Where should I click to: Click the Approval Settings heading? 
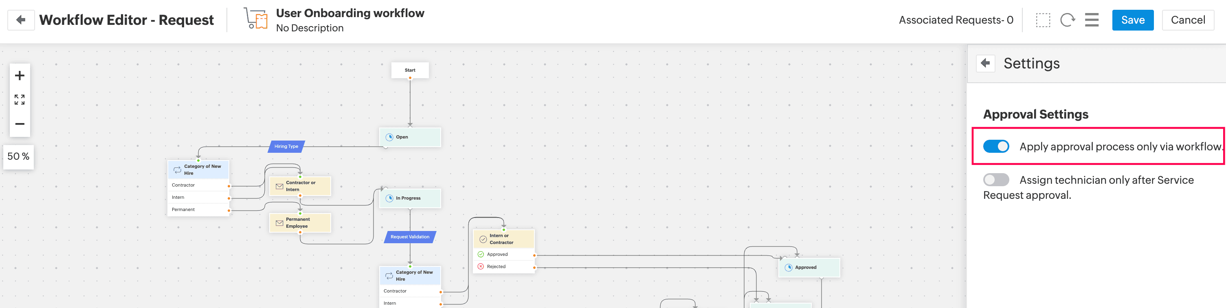point(1035,114)
